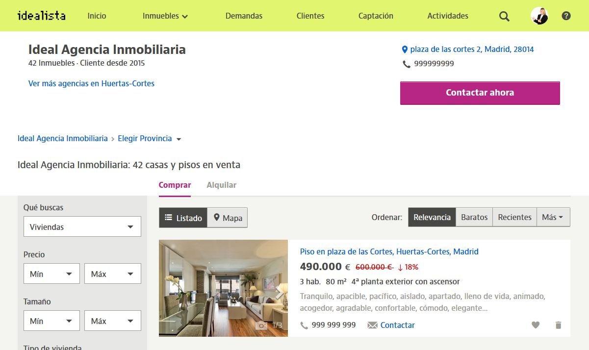Viewport: 589px width, 350px height.
Task: Open the search magnifier icon
Action: (504, 16)
